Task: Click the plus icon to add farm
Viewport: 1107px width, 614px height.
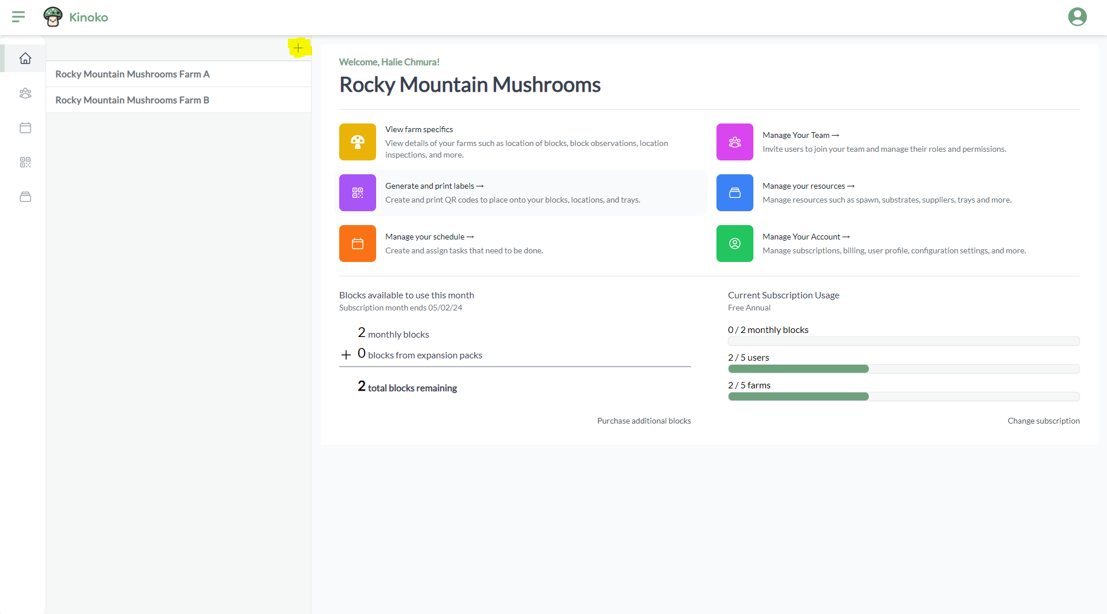Action: coord(298,48)
